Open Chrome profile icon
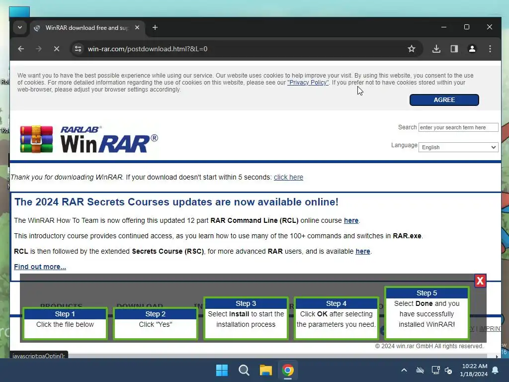Viewport: 509px width, 382px height. (472, 49)
